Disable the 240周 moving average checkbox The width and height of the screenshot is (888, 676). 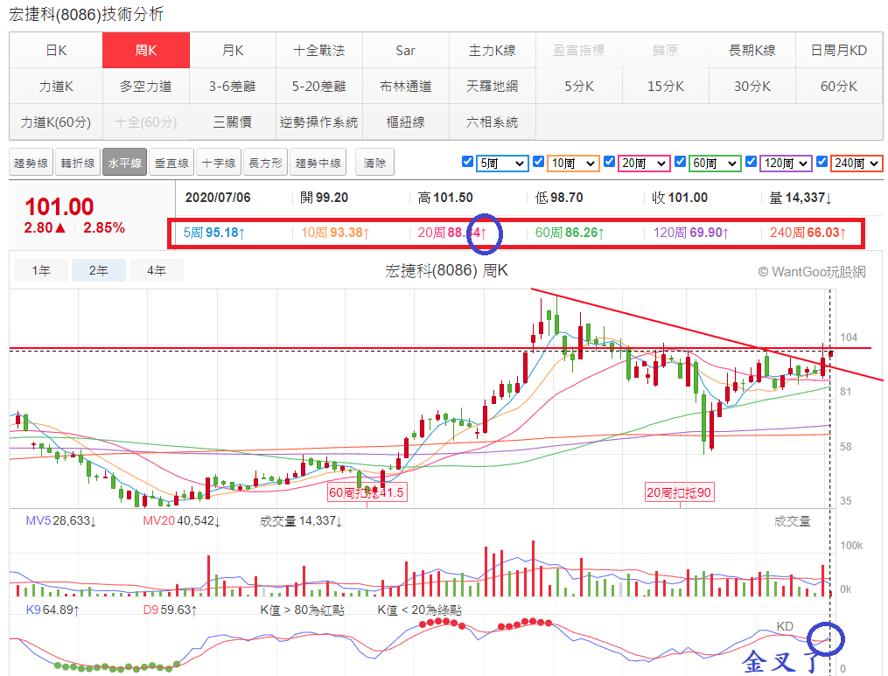pos(822,162)
